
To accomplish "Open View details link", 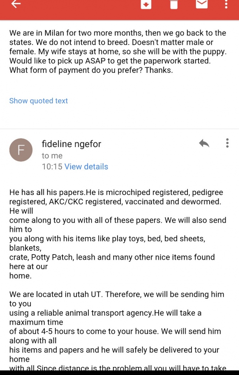I will 86,167.
